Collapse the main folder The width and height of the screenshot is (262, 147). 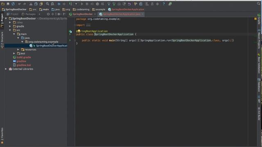[x=14, y=34]
